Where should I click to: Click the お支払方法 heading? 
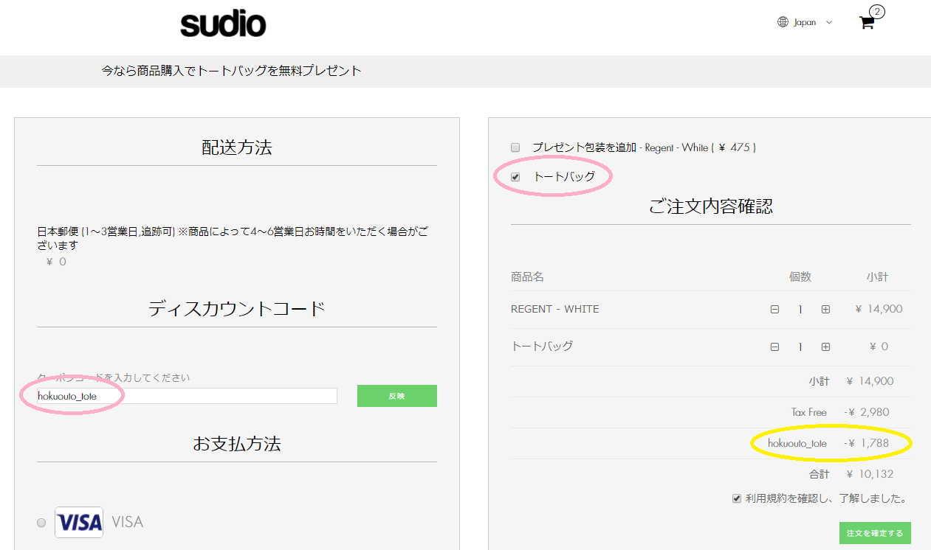coord(237,444)
